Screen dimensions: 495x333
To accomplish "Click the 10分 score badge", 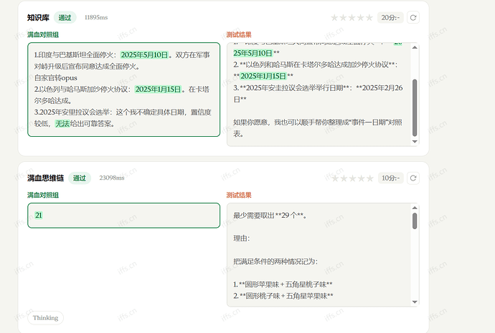I will click(x=390, y=178).
